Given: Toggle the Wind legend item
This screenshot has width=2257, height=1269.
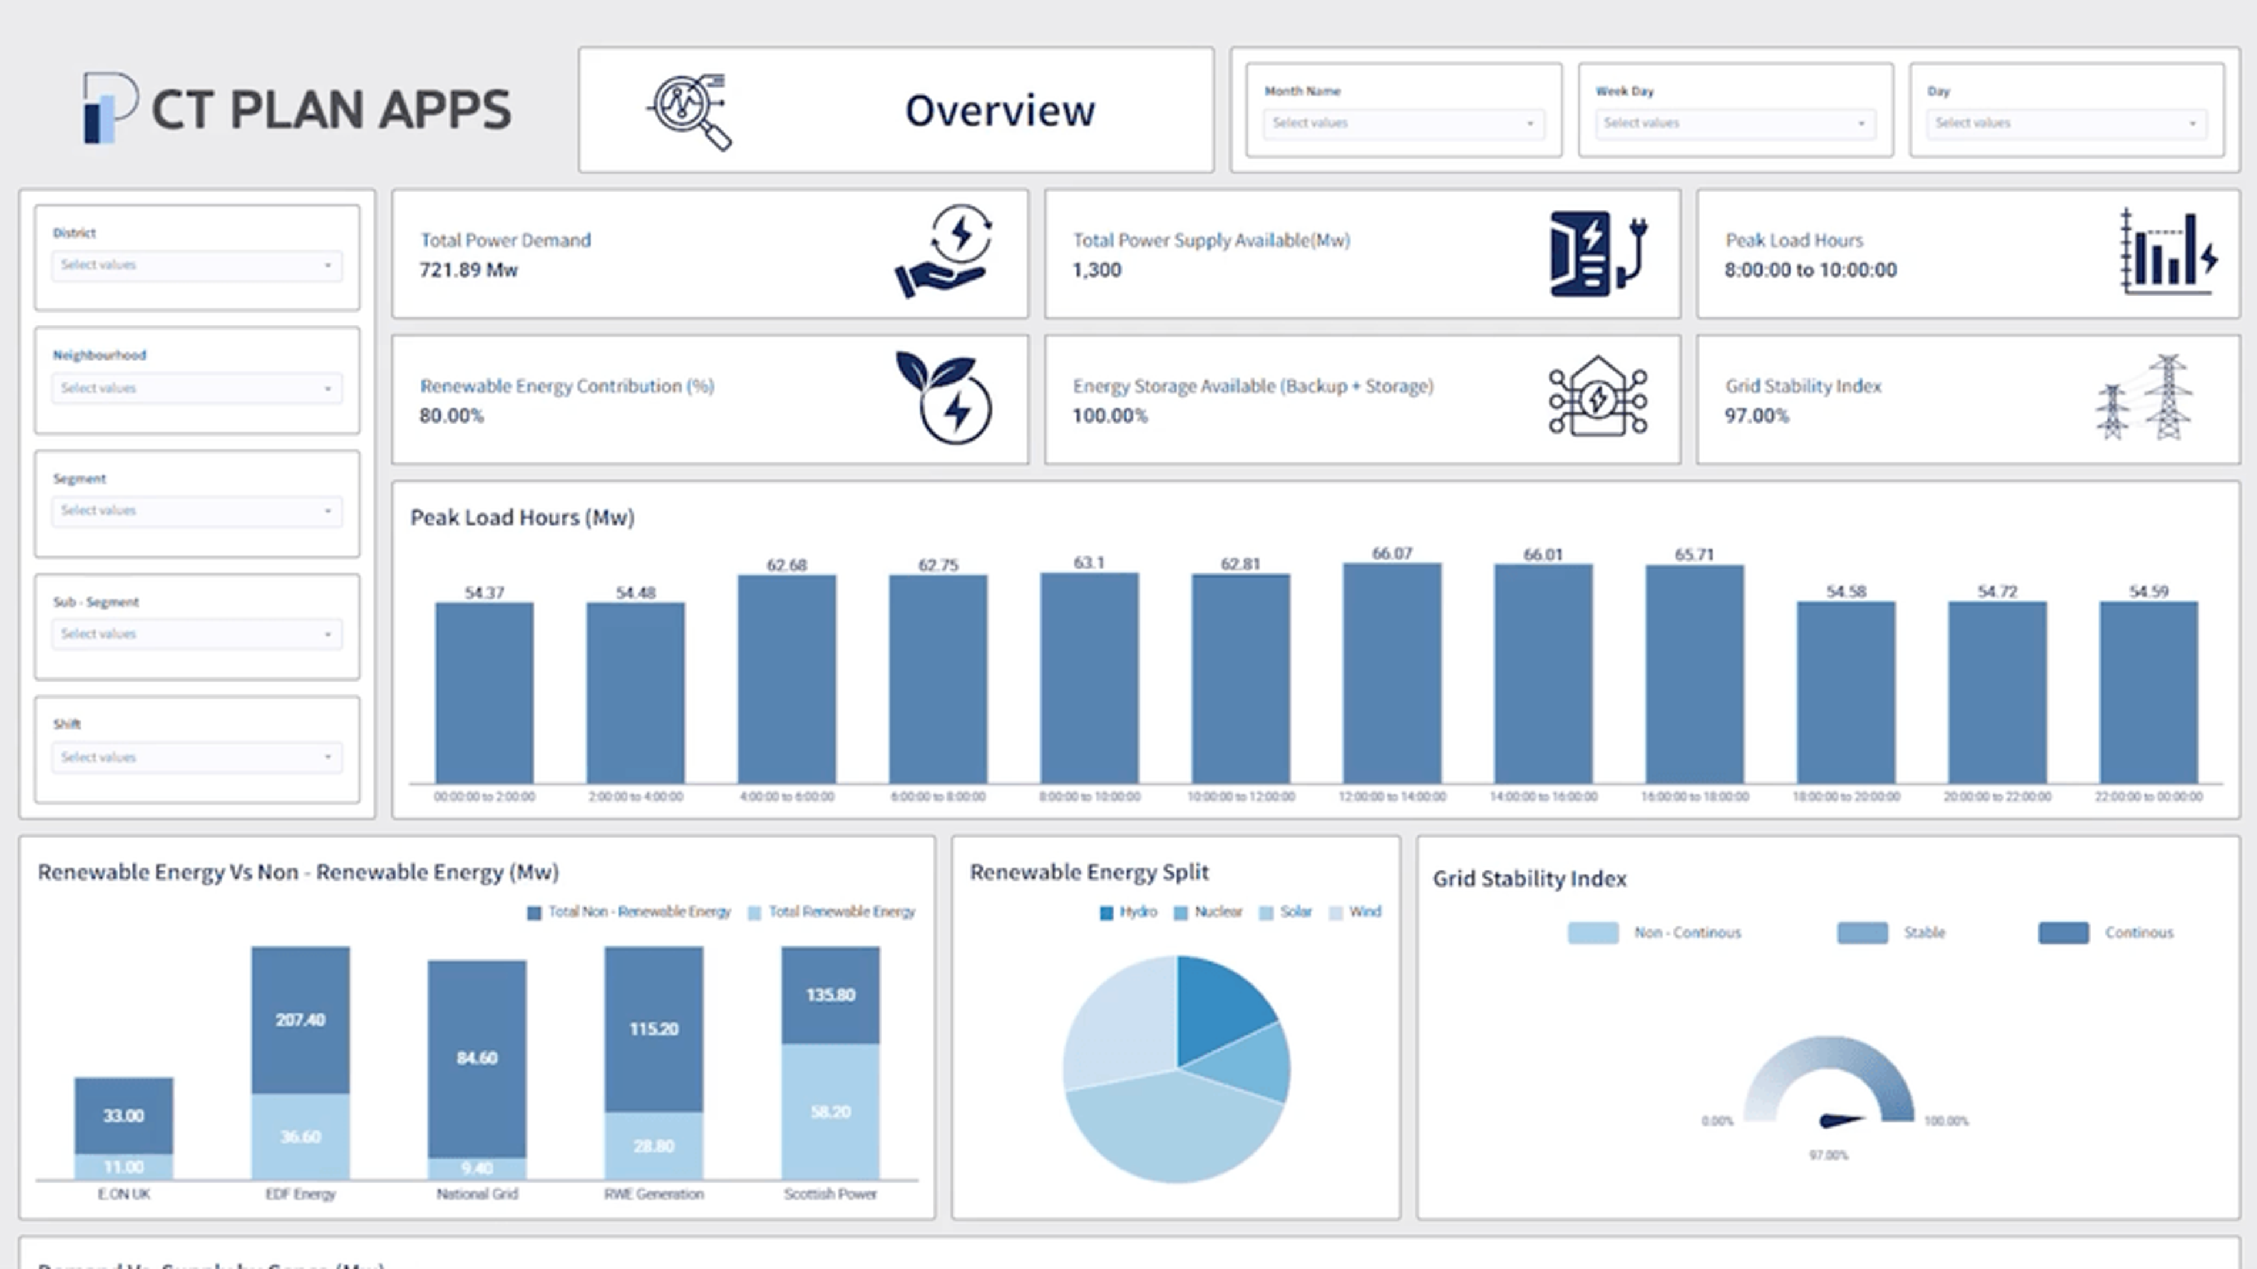Looking at the screenshot, I should click(1355, 912).
